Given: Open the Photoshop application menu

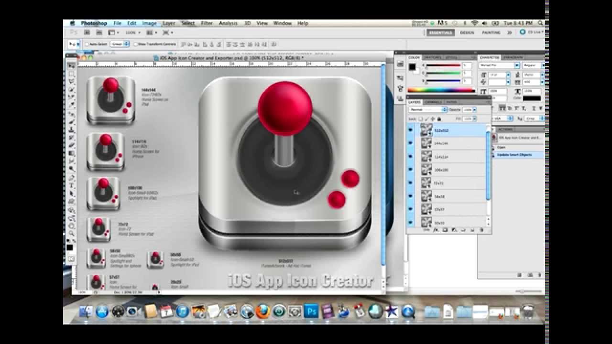Looking at the screenshot, I should pyautogui.click(x=95, y=23).
